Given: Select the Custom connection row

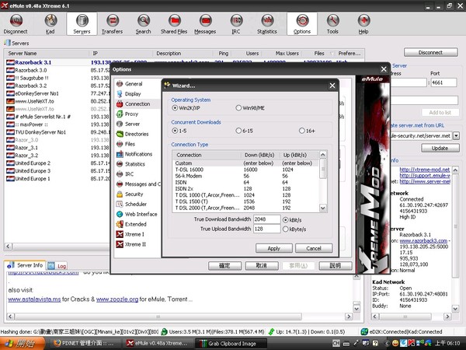Looking at the screenshot, I should pyautogui.click(x=245, y=163).
